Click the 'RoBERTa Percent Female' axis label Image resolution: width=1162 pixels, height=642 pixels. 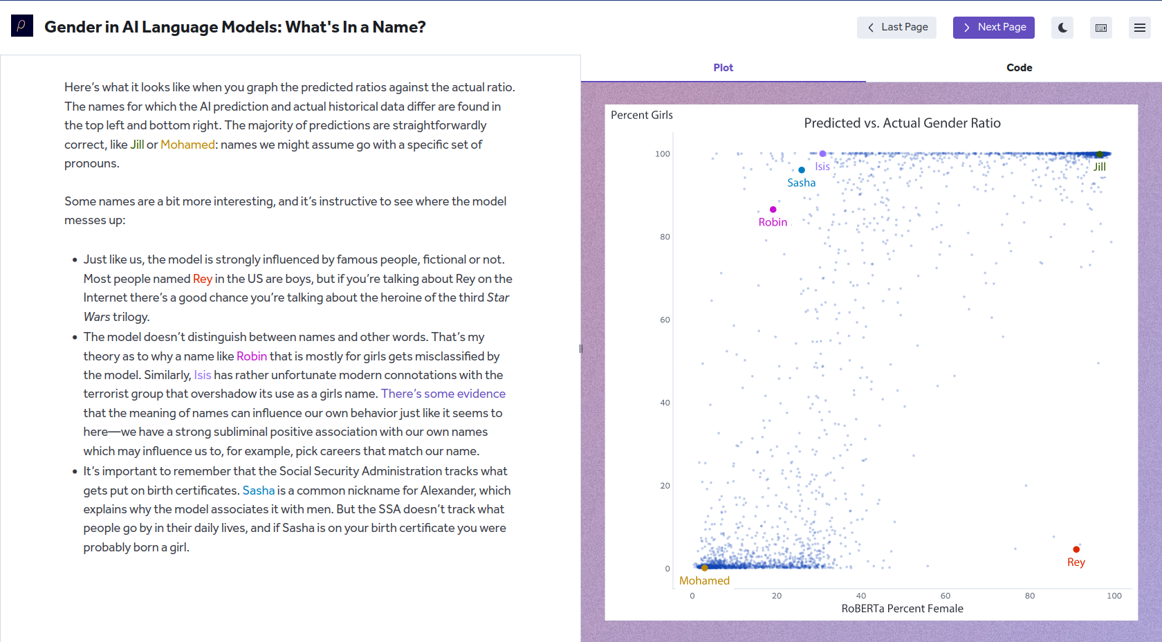tap(902, 609)
